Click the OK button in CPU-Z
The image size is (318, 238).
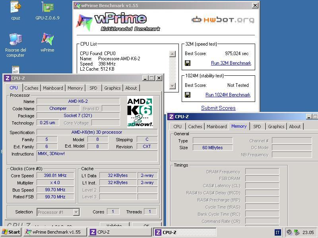click(146, 225)
